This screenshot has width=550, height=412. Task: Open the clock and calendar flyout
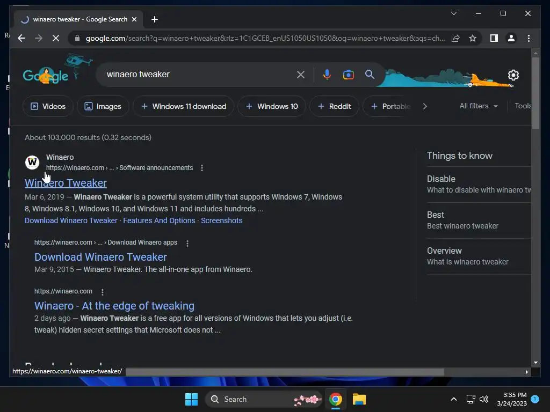click(x=512, y=399)
